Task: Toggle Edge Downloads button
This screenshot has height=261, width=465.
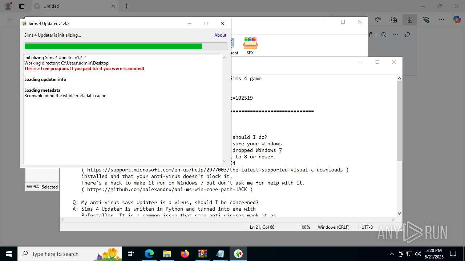Action: point(410,20)
